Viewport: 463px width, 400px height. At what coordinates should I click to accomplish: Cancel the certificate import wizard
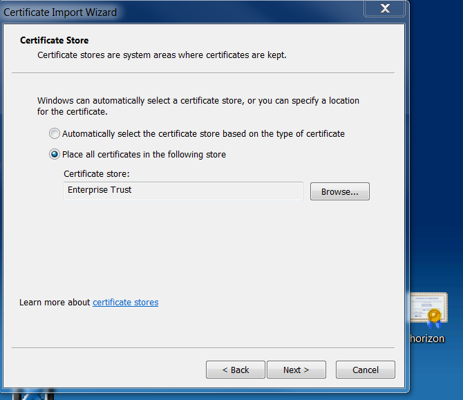(x=366, y=370)
